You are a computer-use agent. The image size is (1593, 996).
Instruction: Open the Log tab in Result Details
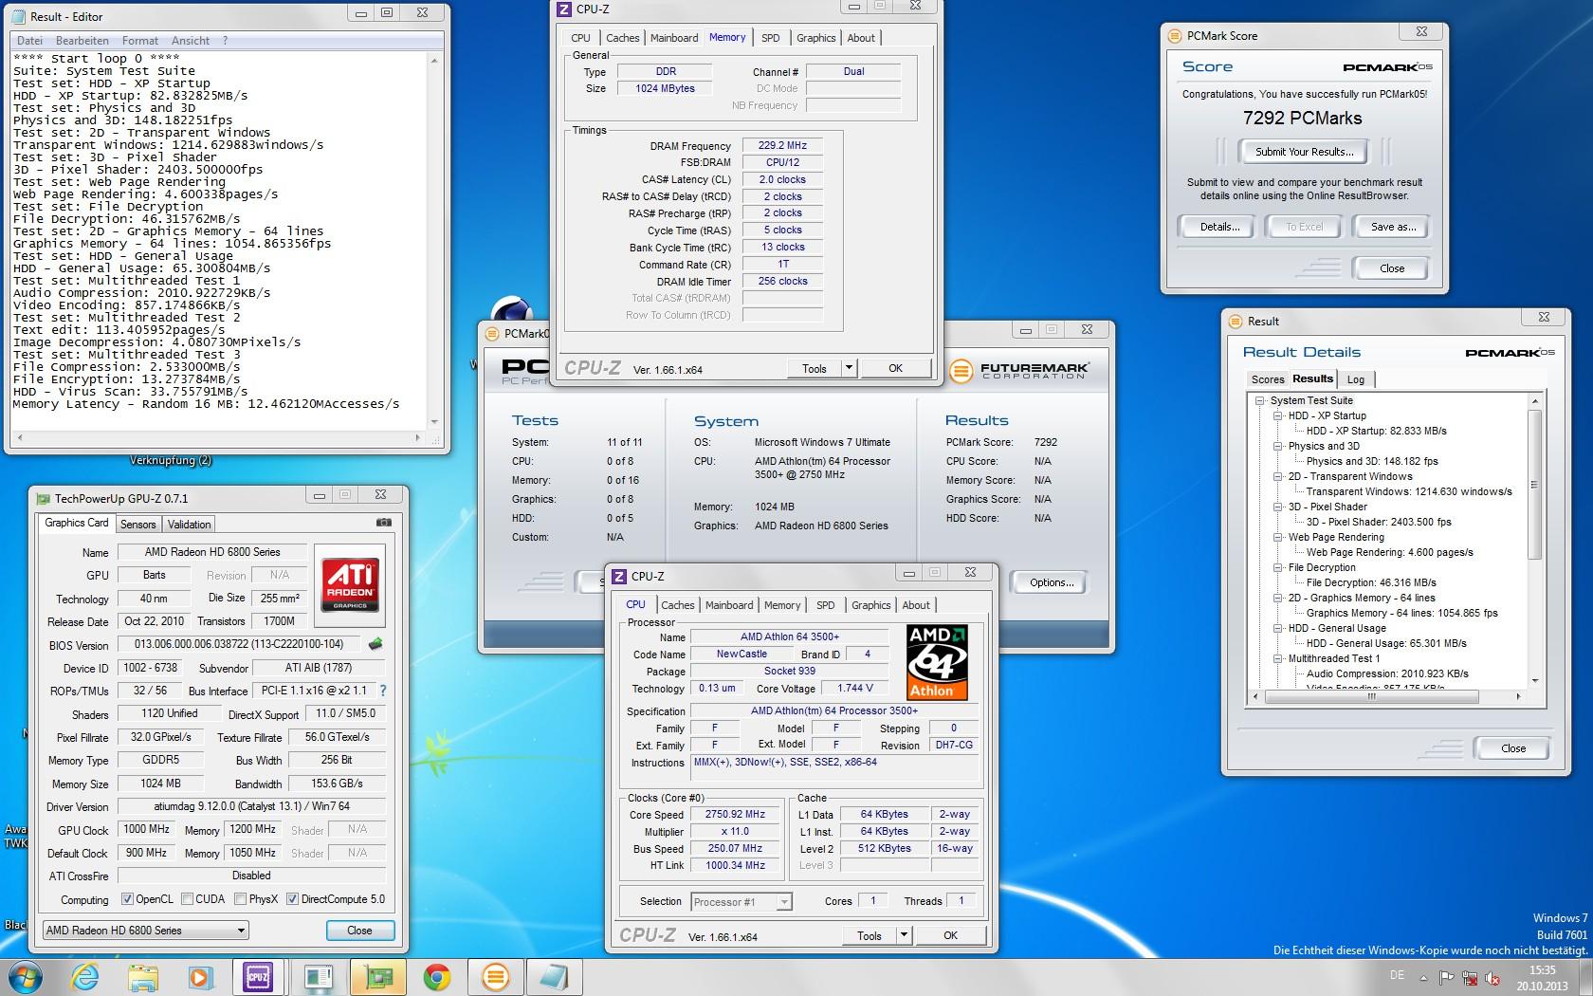[1356, 379]
